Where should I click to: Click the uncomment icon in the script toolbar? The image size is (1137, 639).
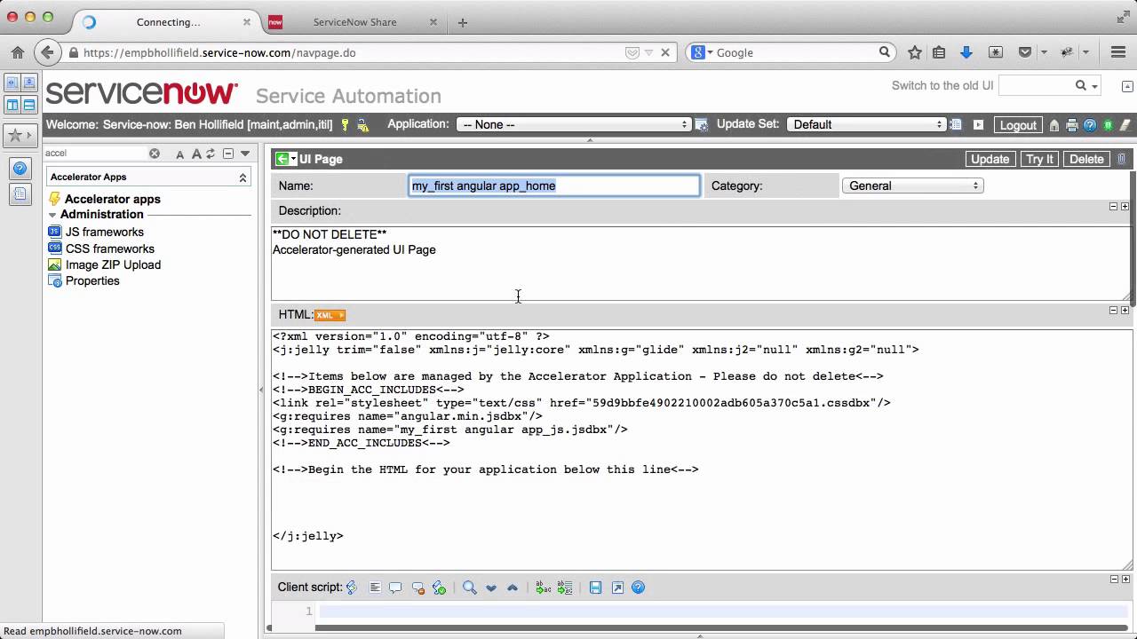click(x=417, y=588)
